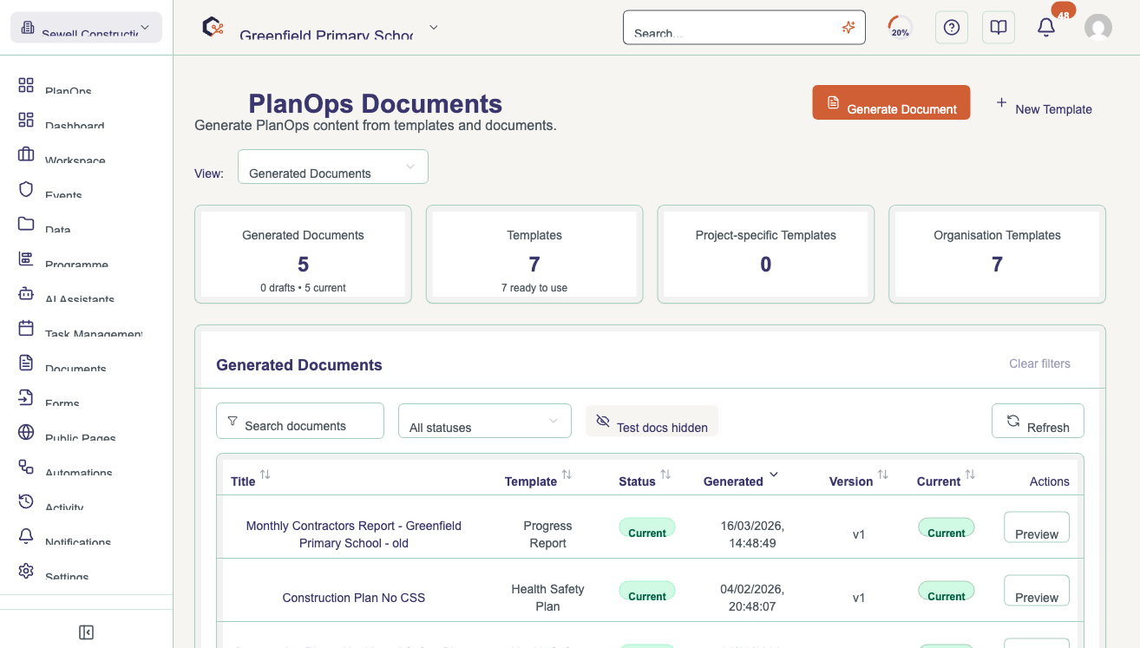Preview Monthly Contractors Report document
Screen dimensions: 1140x648
tap(1037, 527)
